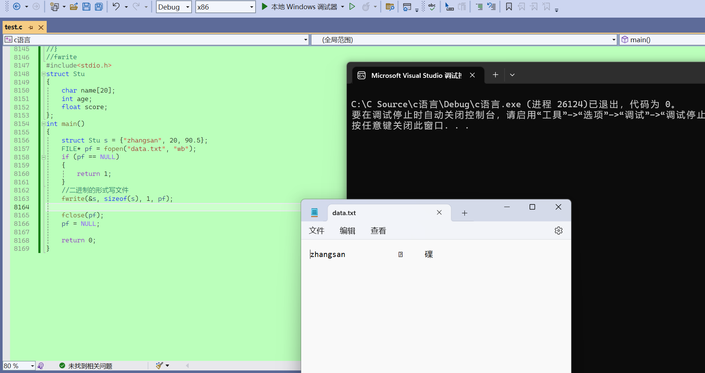Screen dimensions: 705x373
Task: Close the Visual Studio debug console tab
Action: (x=472, y=75)
